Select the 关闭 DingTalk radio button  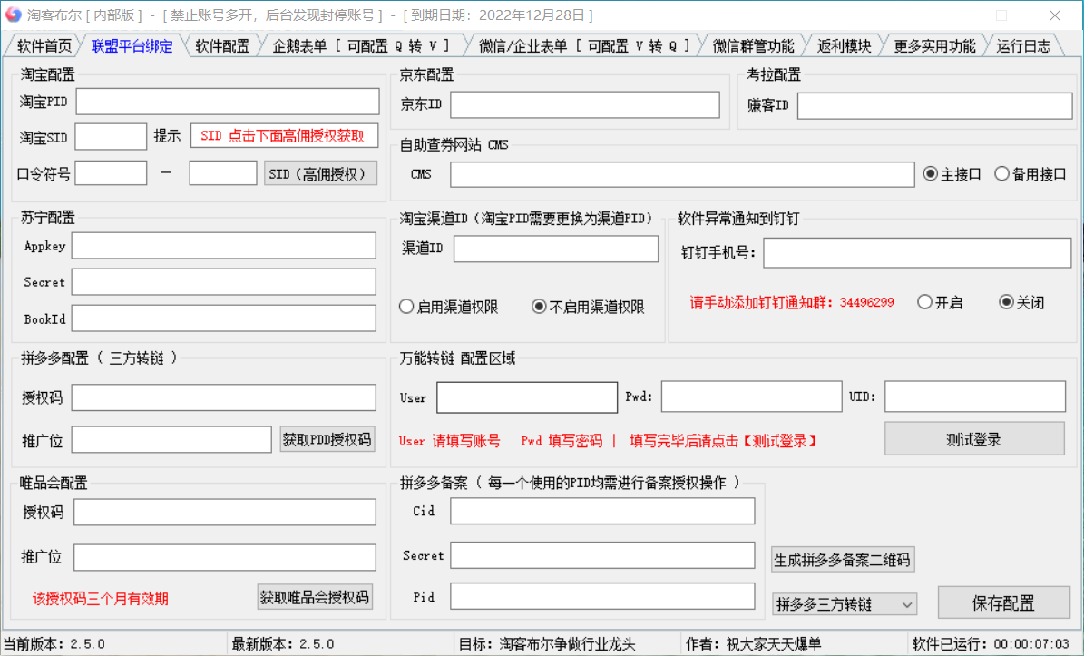[x=1021, y=302]
